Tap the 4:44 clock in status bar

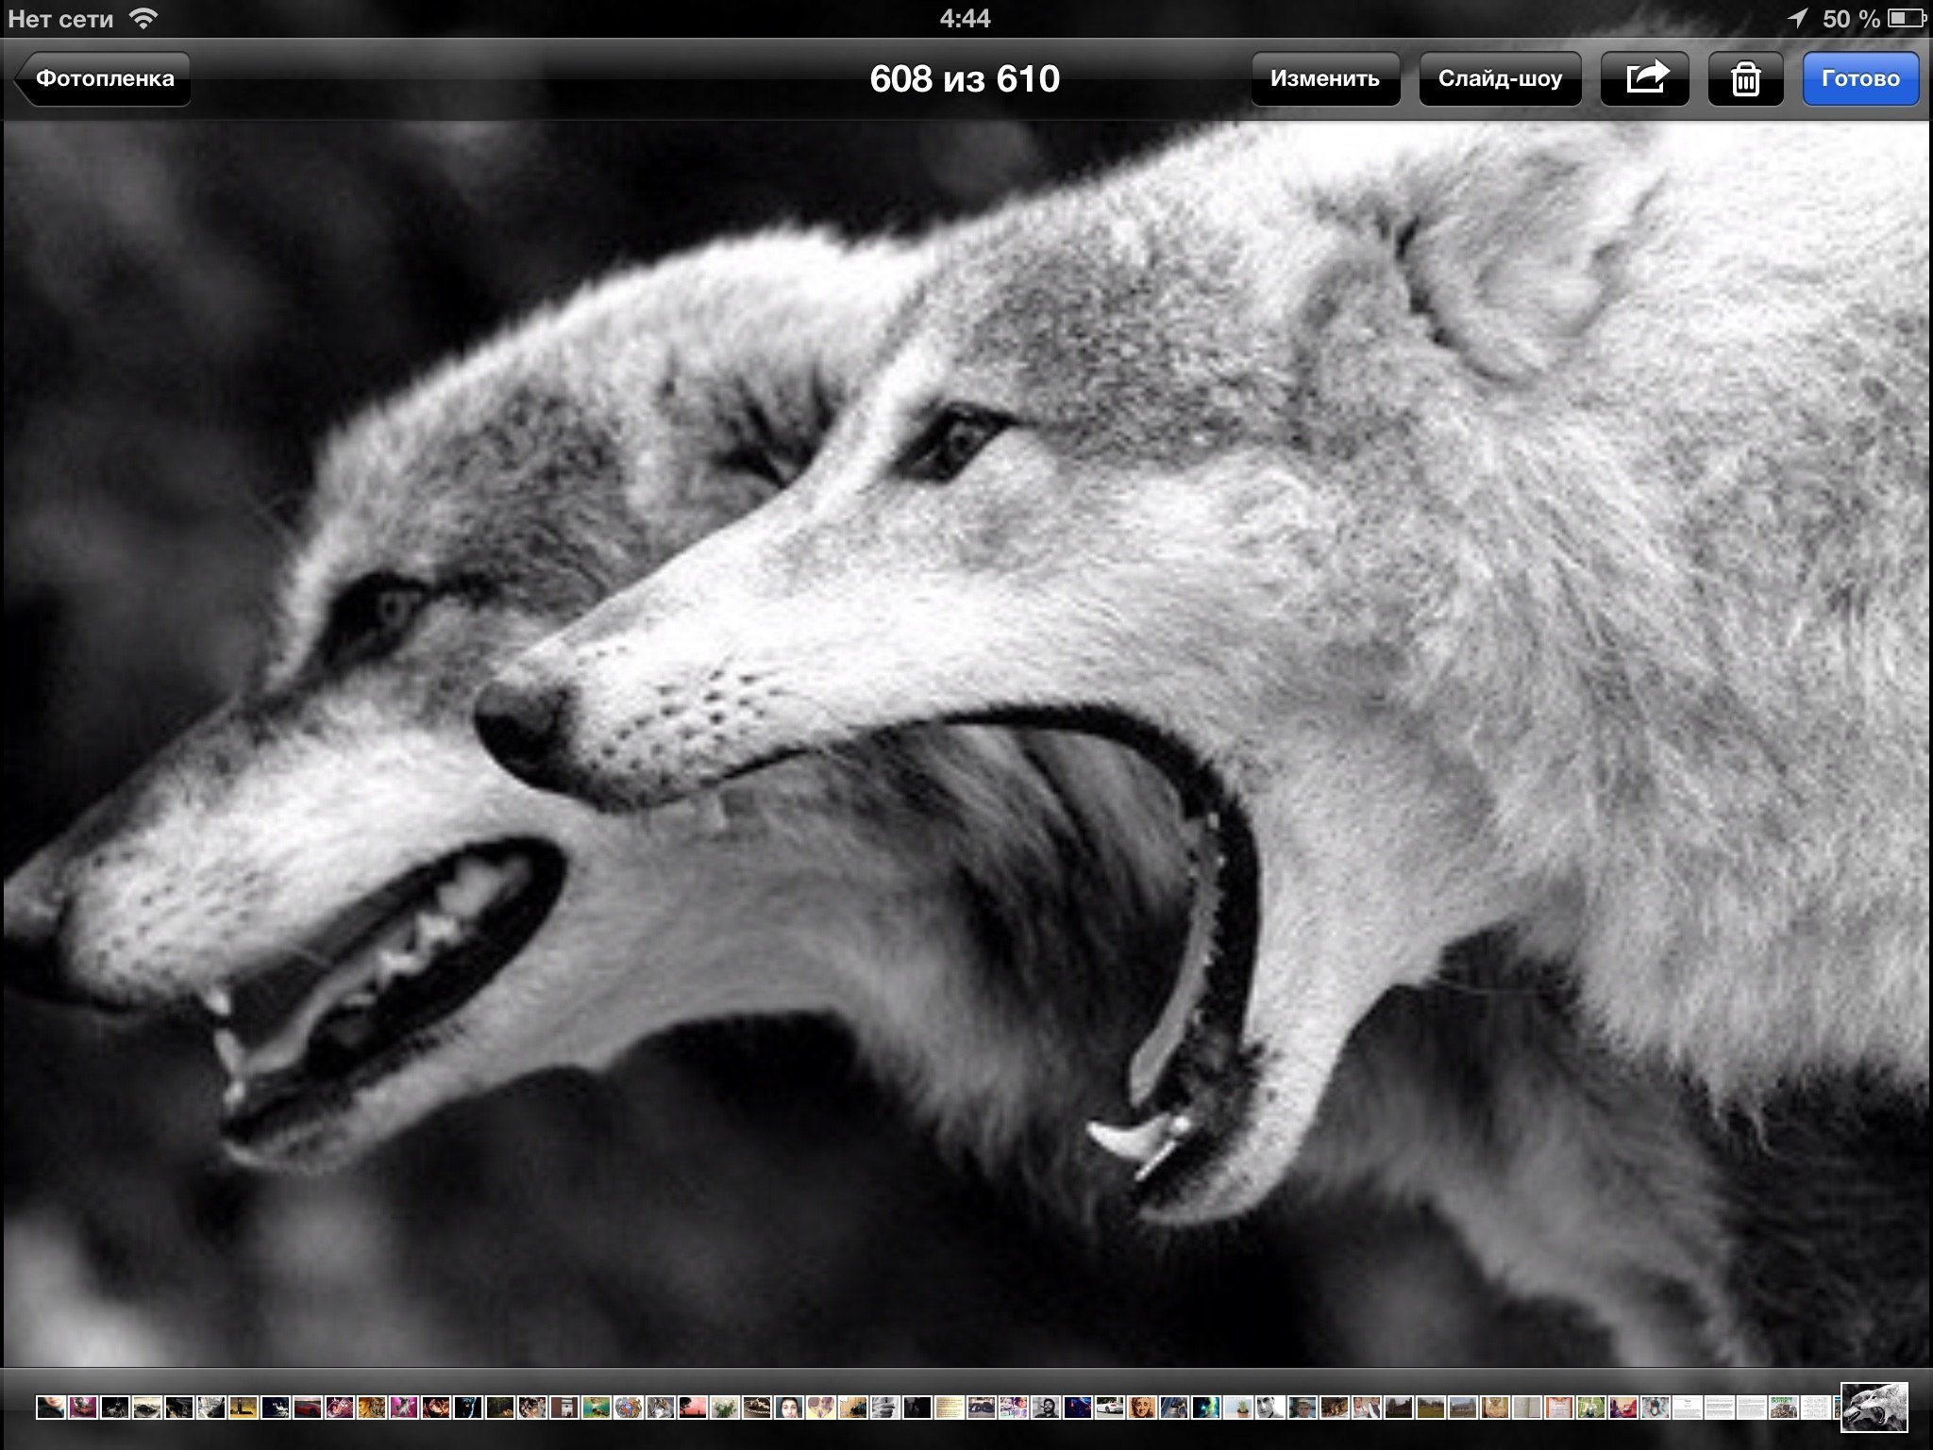tap(965, 18)
